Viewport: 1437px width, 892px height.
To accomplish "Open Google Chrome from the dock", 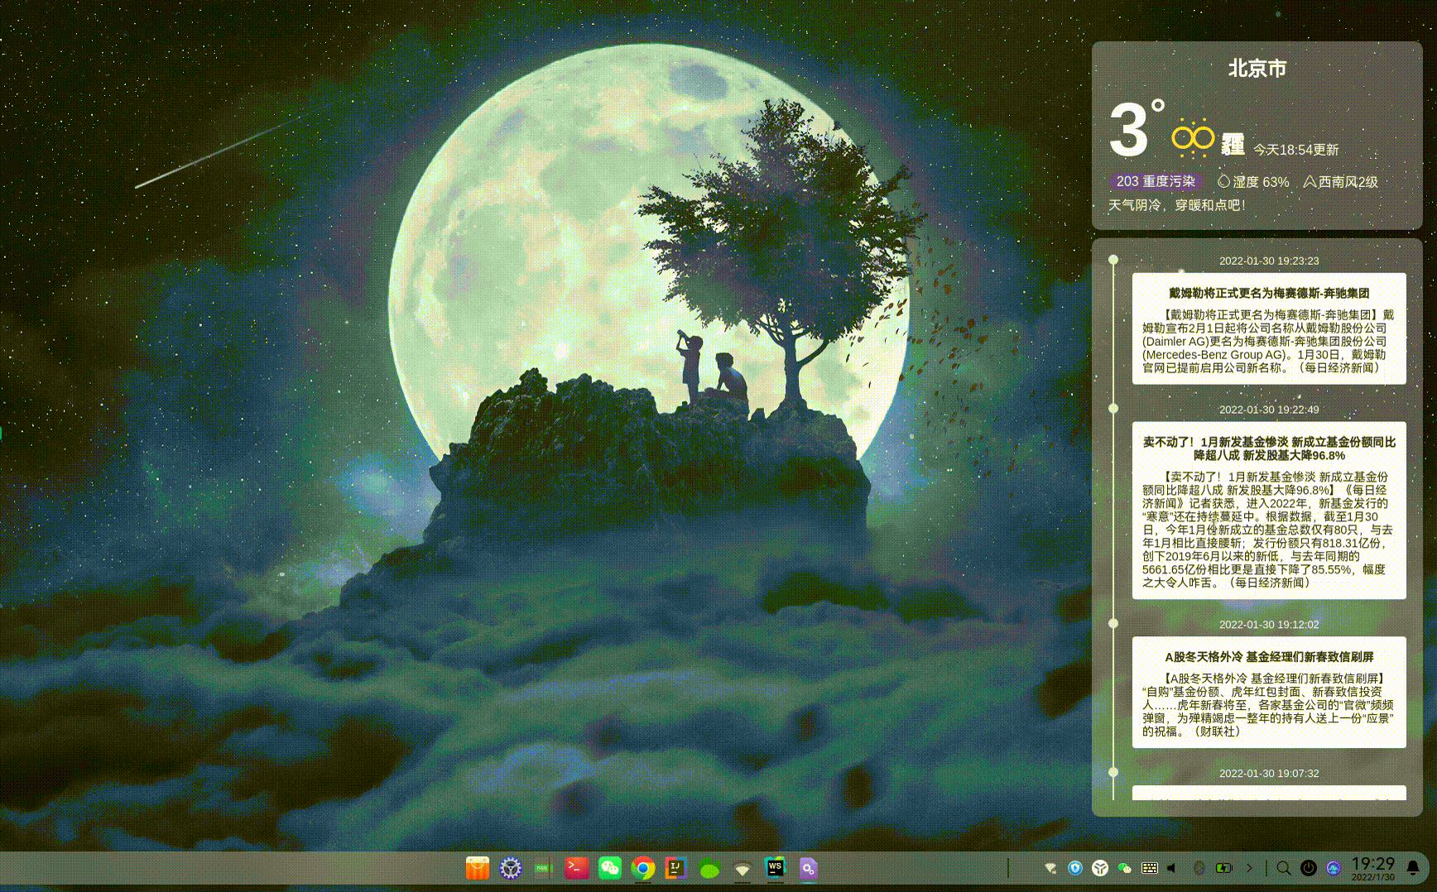I will 643,868.
